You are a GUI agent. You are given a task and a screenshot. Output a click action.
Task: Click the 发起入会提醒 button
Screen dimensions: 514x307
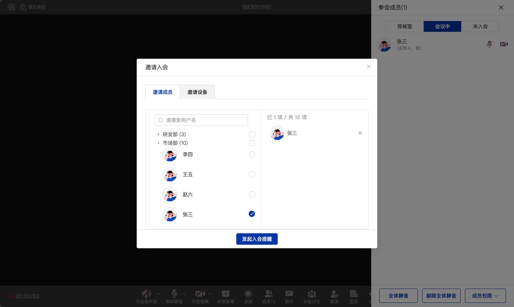click(x=257, y=239)
